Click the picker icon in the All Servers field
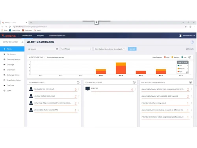The height and width of the screenshot is (148, 197). [x=57, y=49]
